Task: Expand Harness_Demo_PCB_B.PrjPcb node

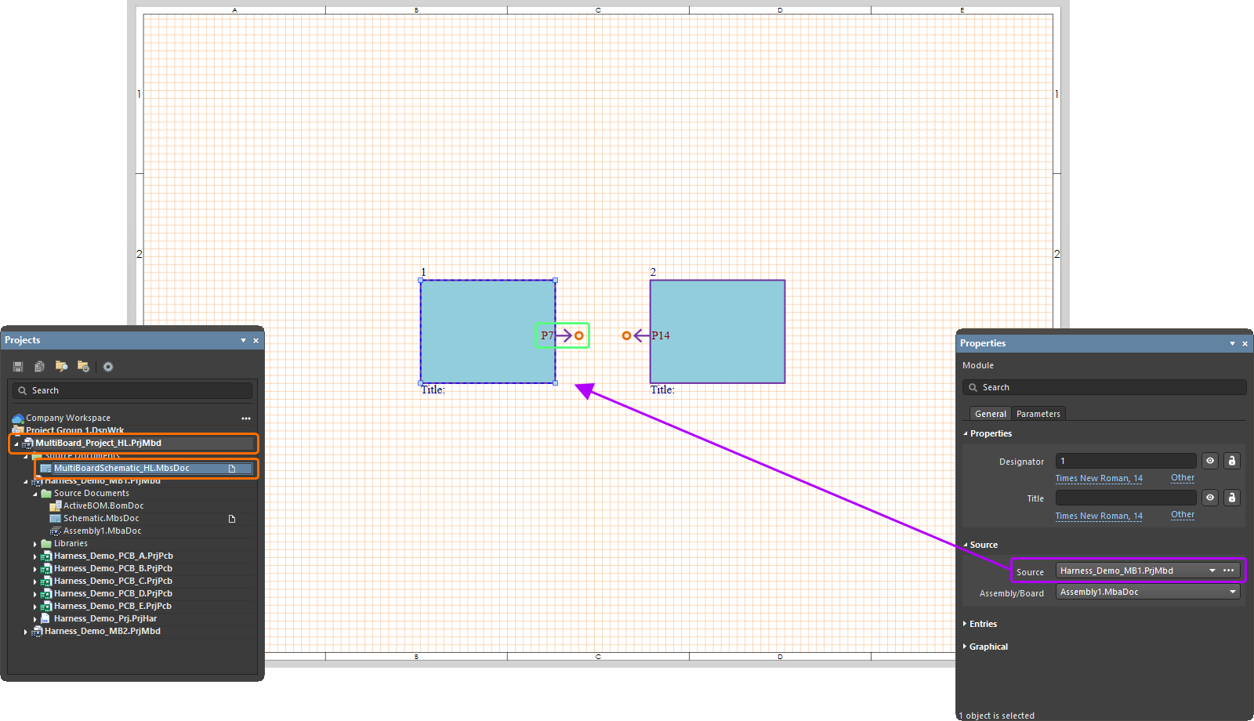Action: [x=35, y=569]
